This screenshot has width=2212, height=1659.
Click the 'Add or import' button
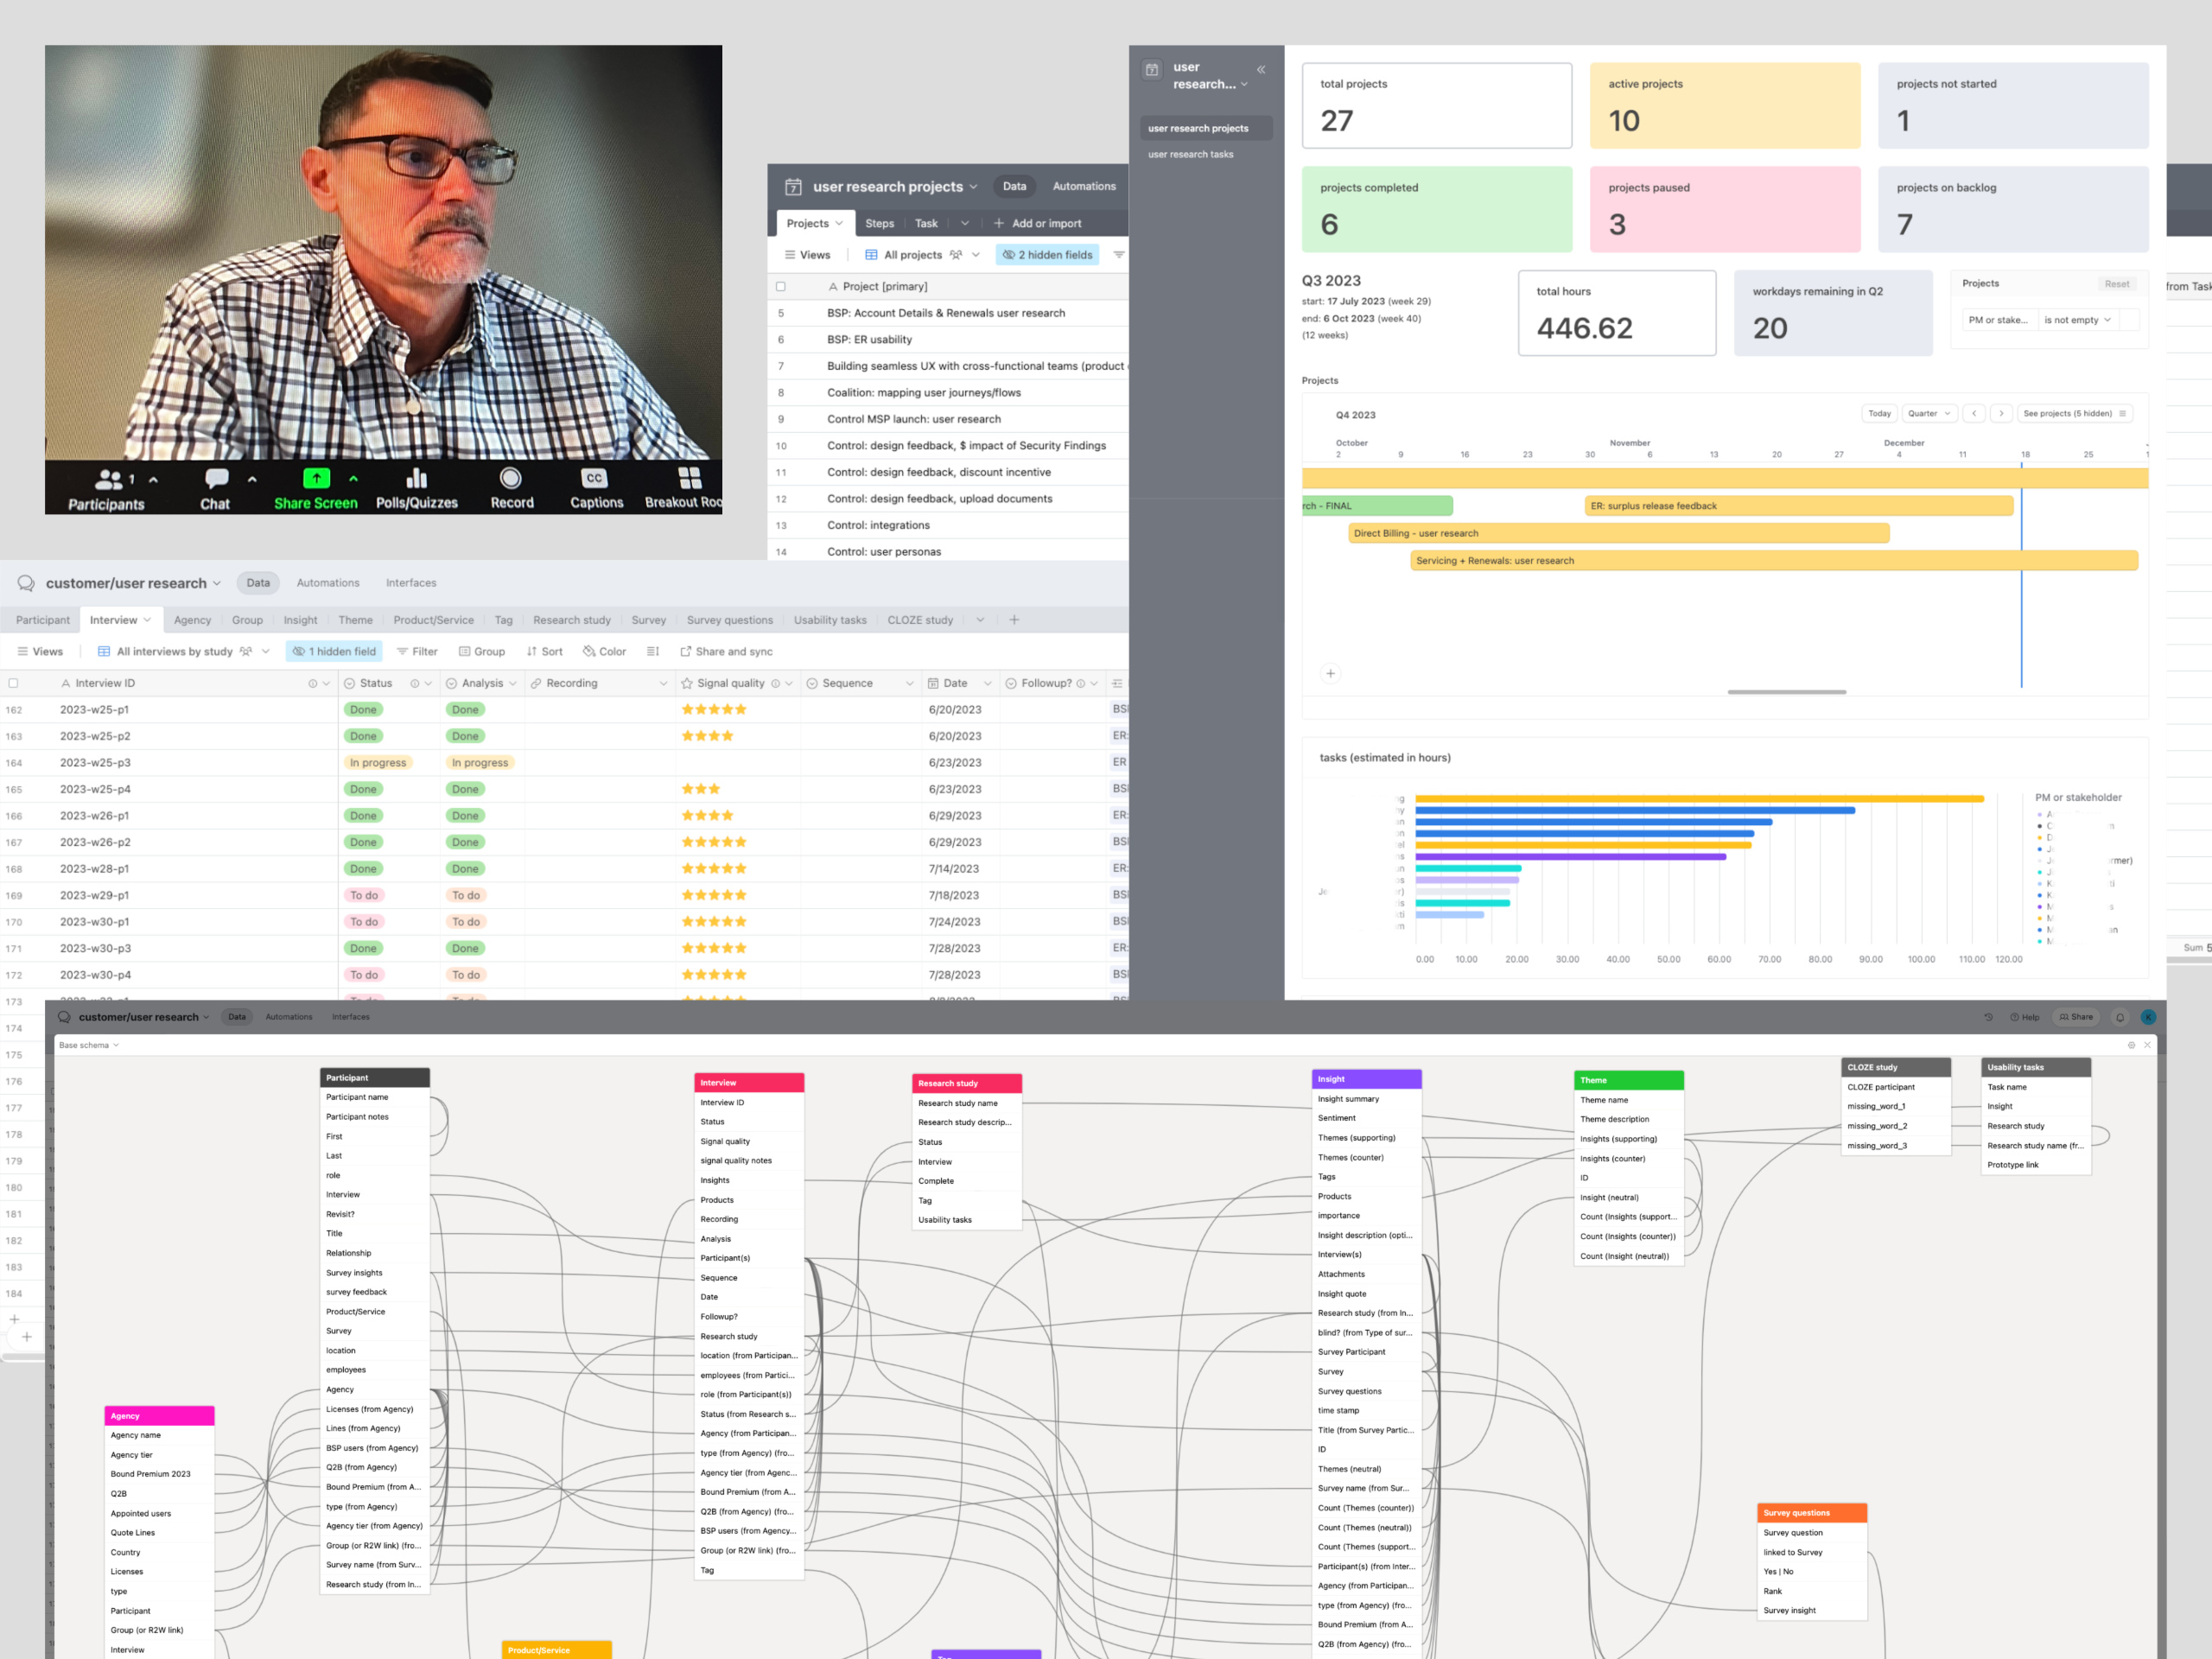click(x=1040, y=223)
